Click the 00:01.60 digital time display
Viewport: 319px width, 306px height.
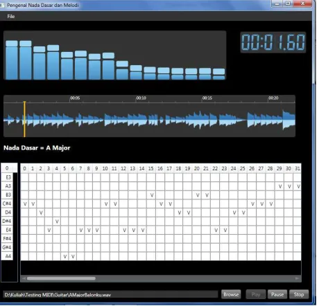click(273, 42)
